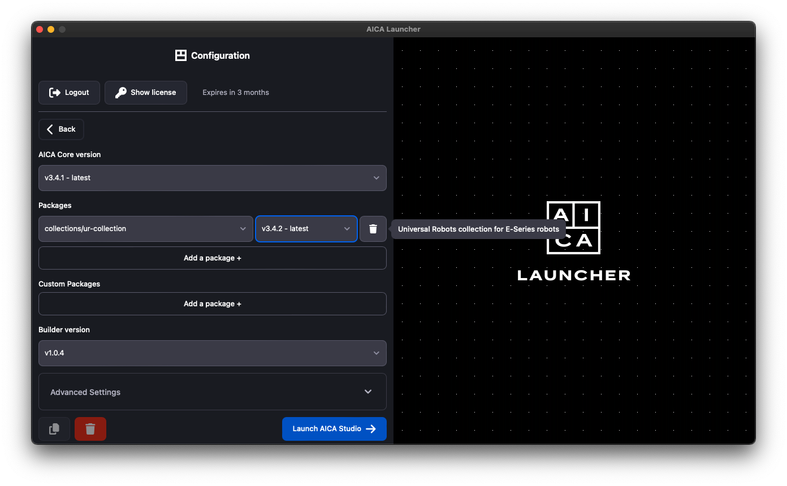Viewport: 787px width, 486px height.
Task: Launch AICA Studio
Action: [x=334, y=429]
